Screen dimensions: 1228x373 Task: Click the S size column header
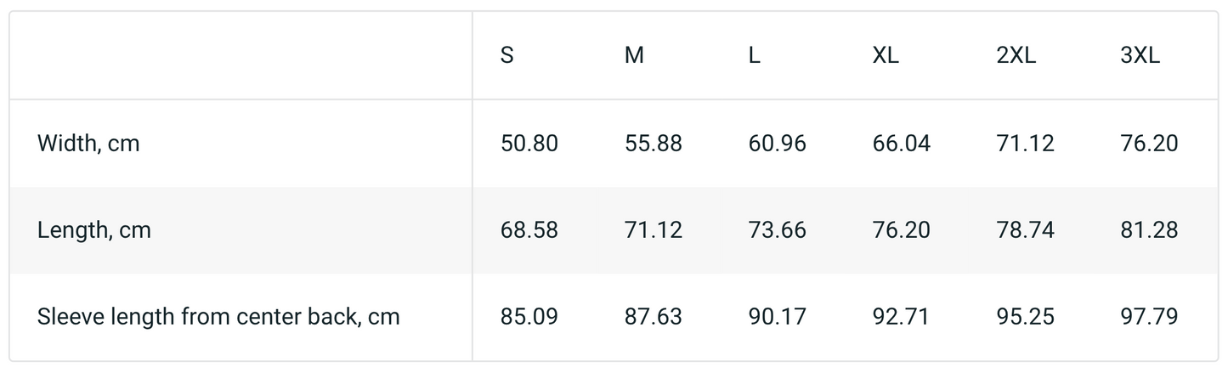(507, 56)
